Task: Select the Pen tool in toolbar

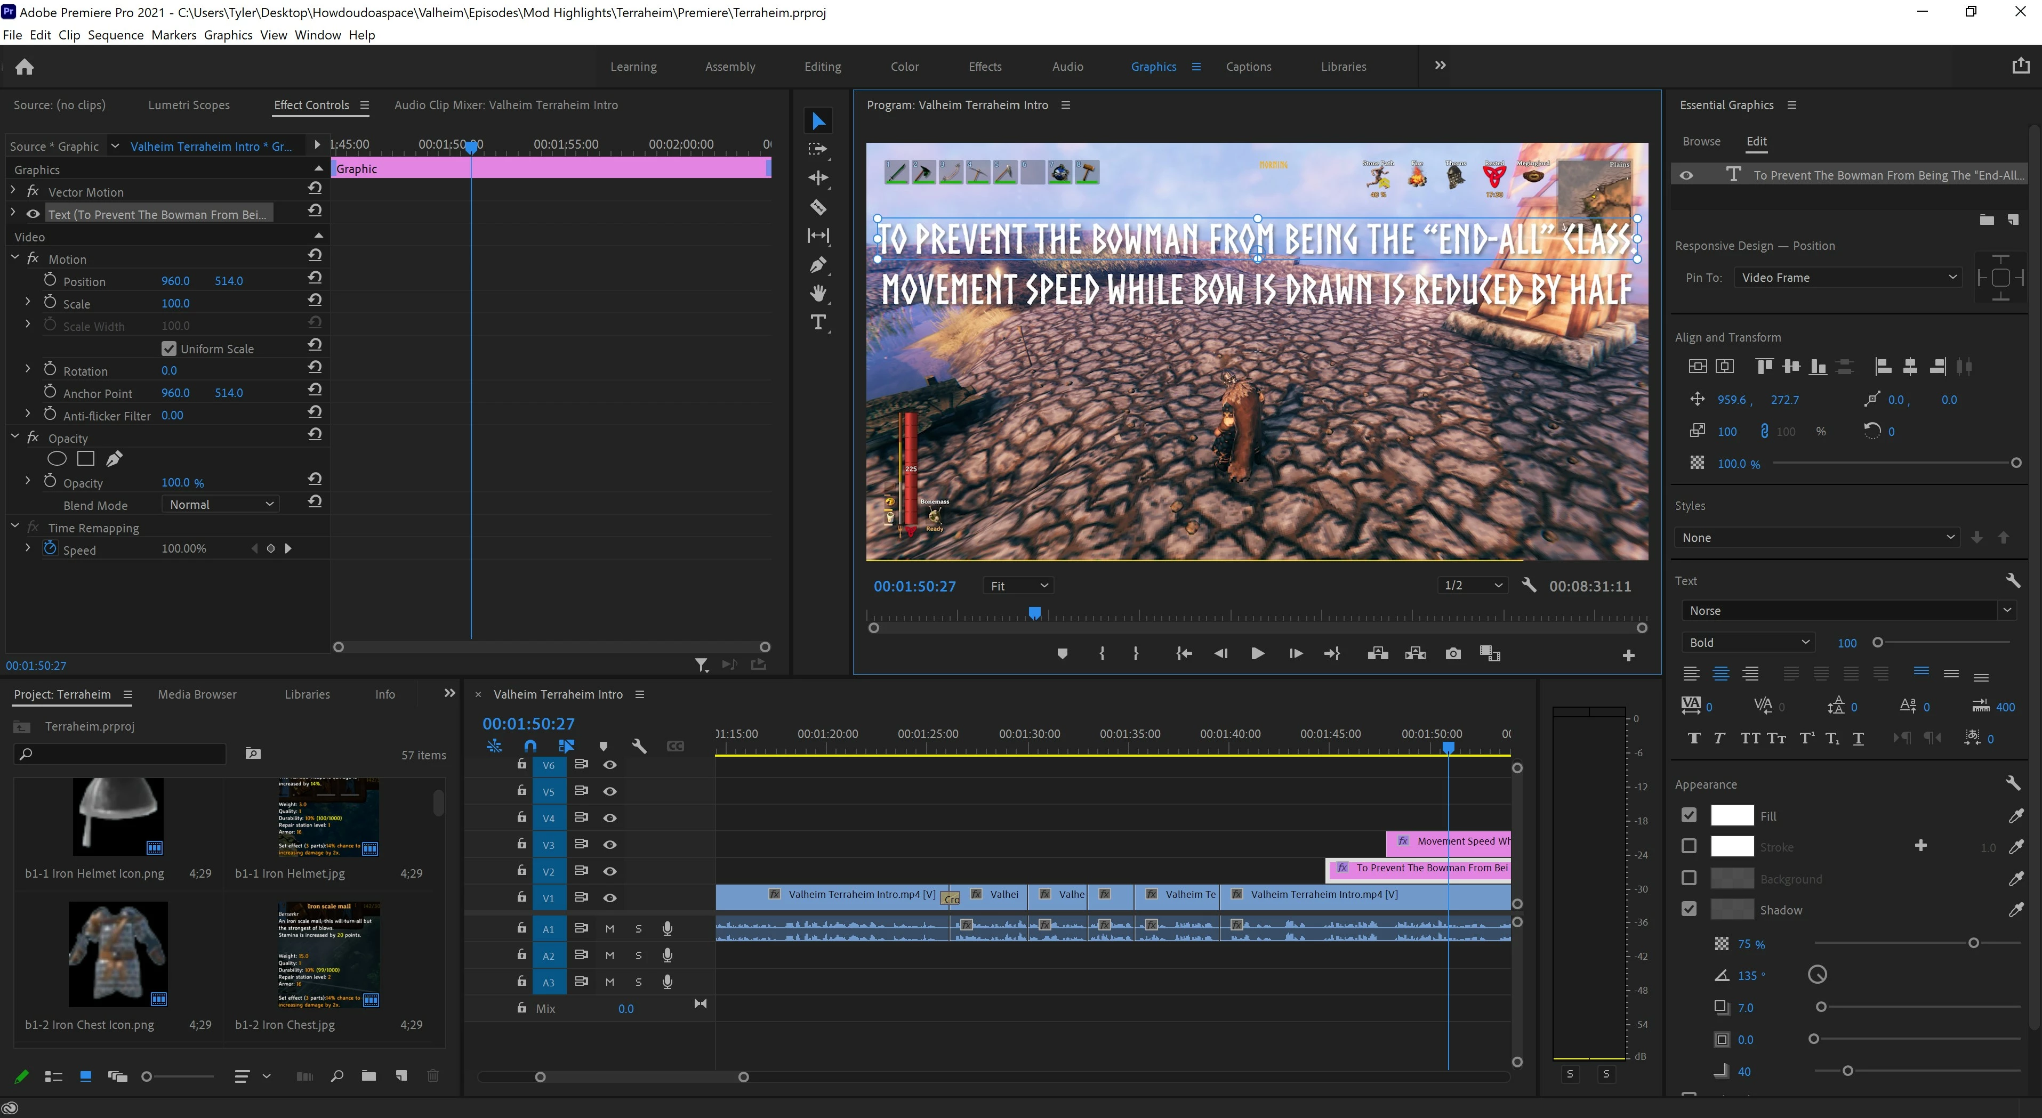Action: 818,265
